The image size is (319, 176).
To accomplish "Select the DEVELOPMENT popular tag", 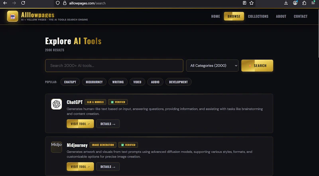I will 178,82.
